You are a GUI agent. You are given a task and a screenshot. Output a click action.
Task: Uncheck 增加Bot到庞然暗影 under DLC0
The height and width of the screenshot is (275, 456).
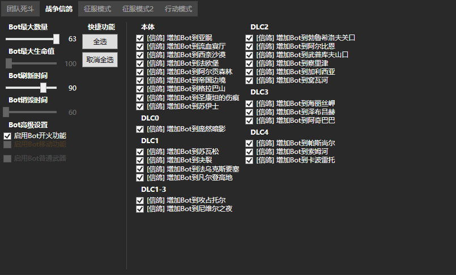[x=140, y=129]
